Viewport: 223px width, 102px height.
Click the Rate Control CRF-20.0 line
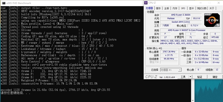tap(53, 62)
